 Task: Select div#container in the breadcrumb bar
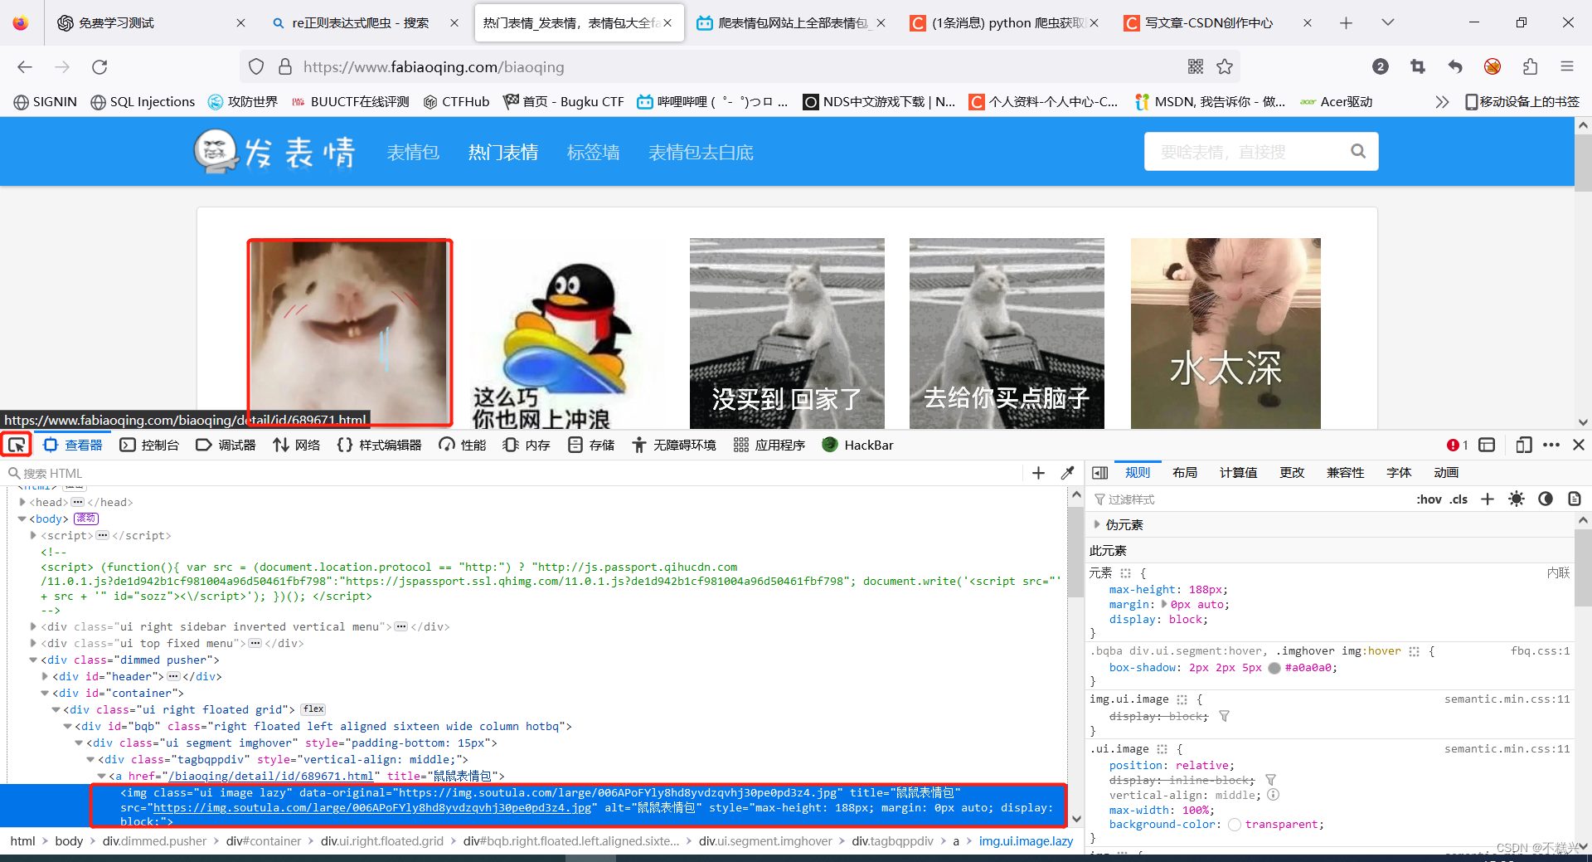pyautogui.click(x=264, y=841)
